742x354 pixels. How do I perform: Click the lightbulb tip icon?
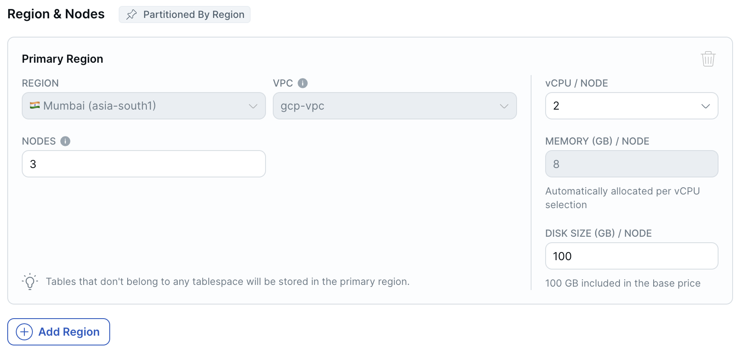coord(30,281)
